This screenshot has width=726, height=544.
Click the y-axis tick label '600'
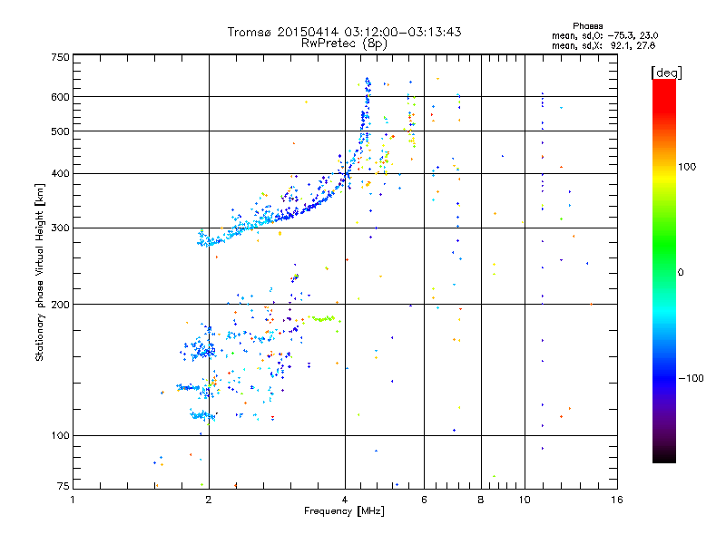(61, 97)
